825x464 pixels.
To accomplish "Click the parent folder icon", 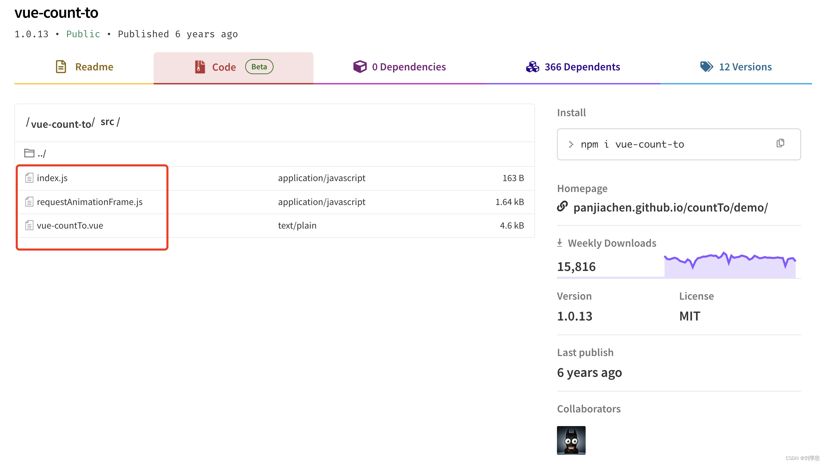I will [29, 153].
